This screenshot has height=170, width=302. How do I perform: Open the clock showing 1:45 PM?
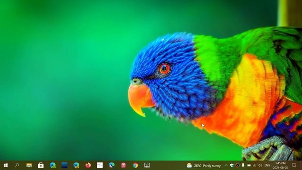(x=280, y=165)
